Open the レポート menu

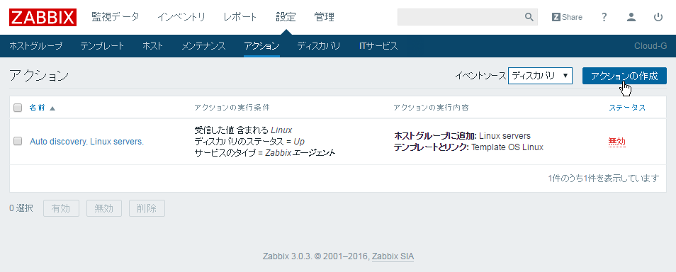(x=240, y=17)
